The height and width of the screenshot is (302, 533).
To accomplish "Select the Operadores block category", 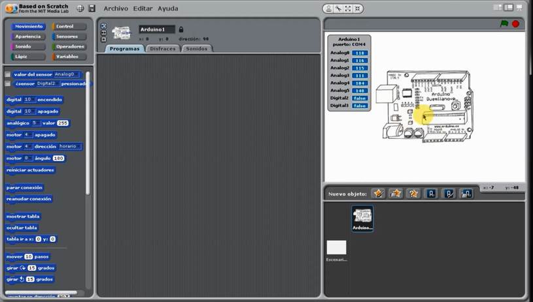I will [69, 46].
